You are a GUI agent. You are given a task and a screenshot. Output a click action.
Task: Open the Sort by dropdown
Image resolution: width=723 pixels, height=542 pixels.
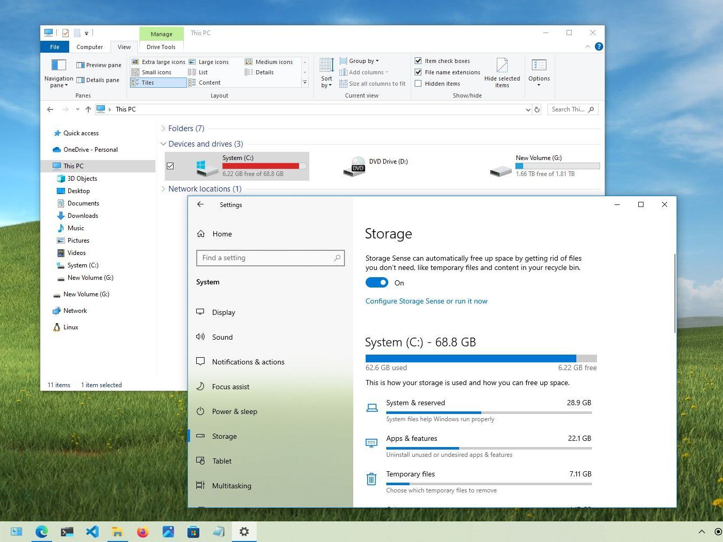pyautogui.click(x=326, y=73)
